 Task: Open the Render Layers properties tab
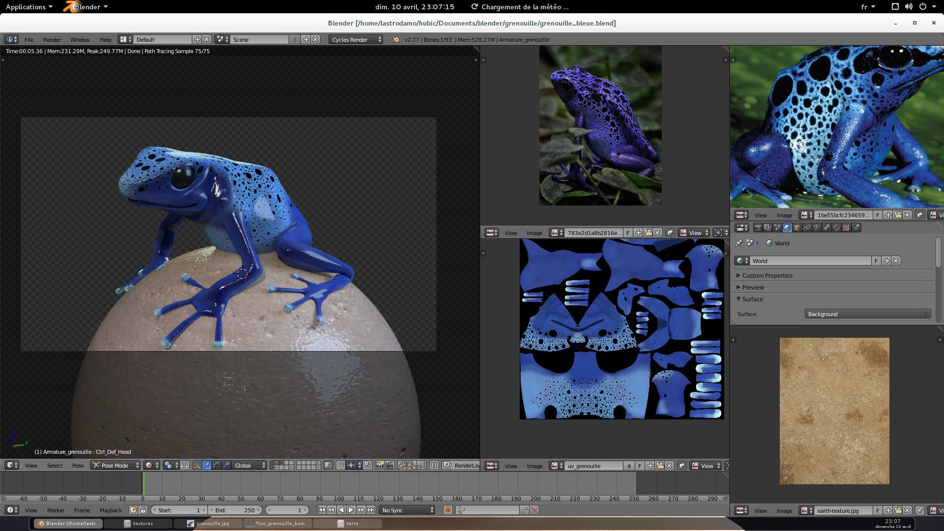(x=767, y=228)
